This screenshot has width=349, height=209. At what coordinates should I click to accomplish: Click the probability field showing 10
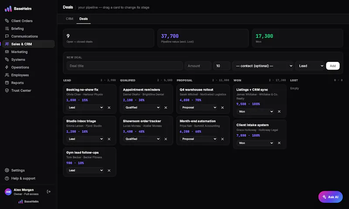click(x=222, y=66)
